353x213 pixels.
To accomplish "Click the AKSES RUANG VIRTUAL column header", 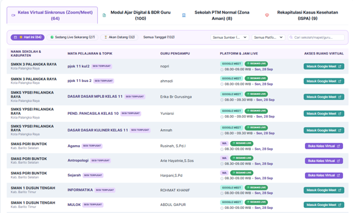I will coord(324,53).
